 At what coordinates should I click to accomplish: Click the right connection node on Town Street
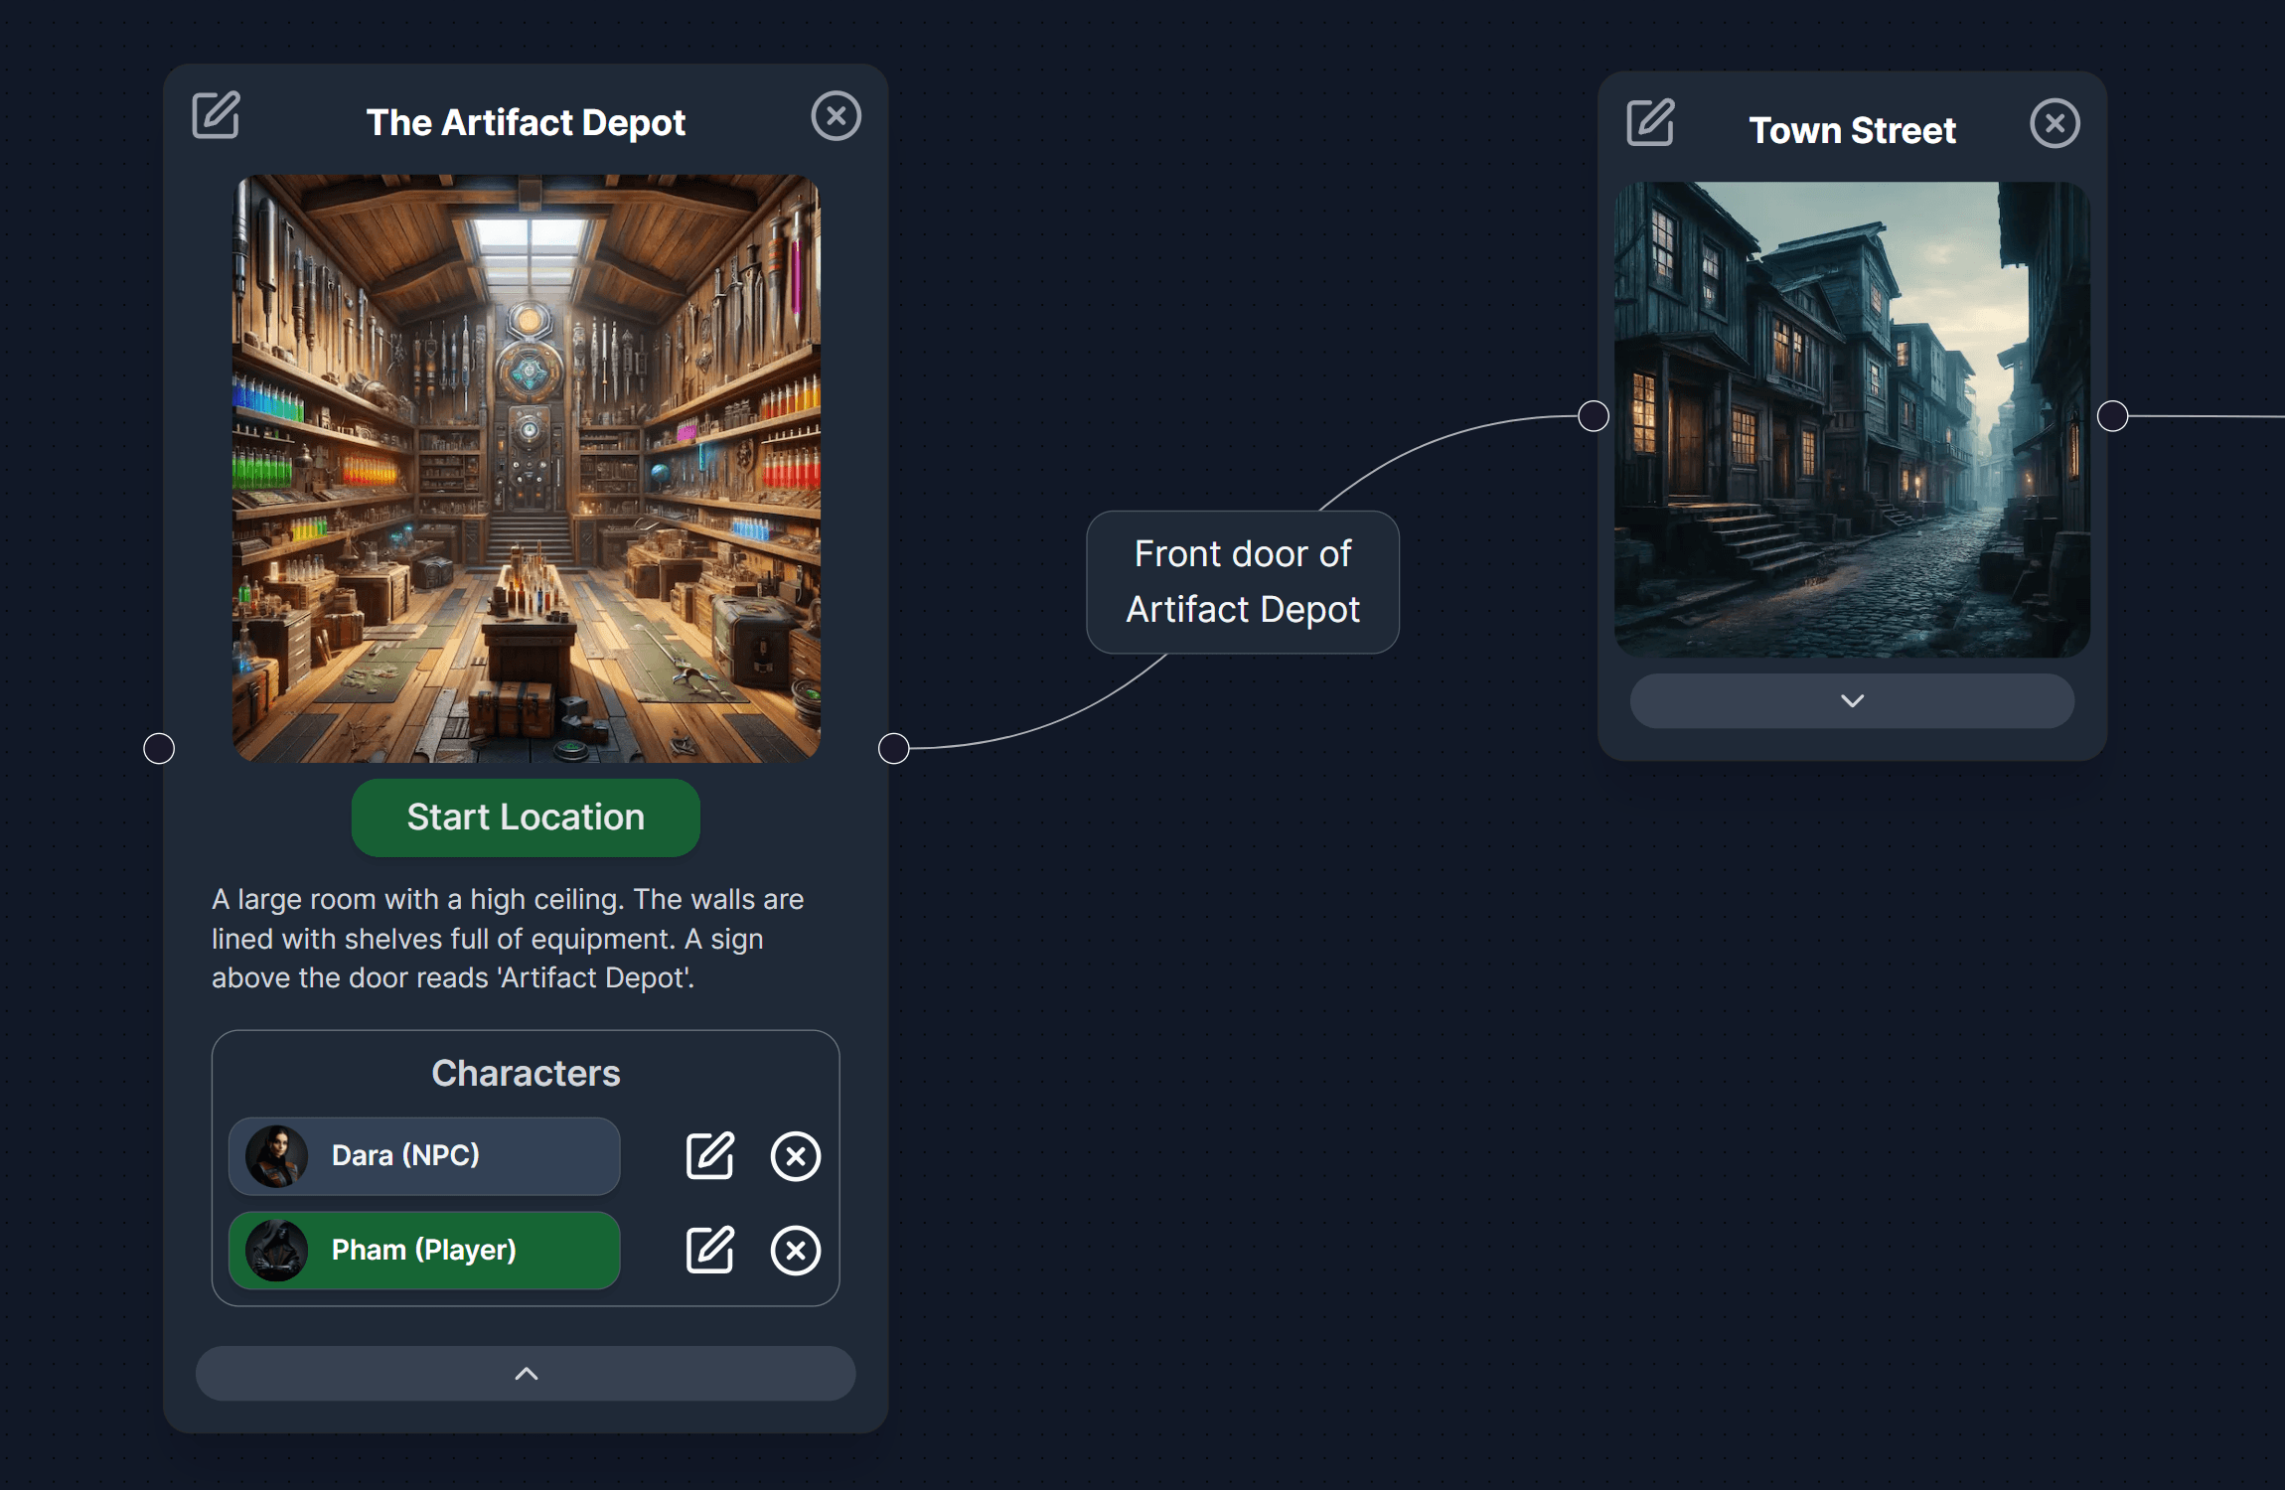click(2112, 413)
